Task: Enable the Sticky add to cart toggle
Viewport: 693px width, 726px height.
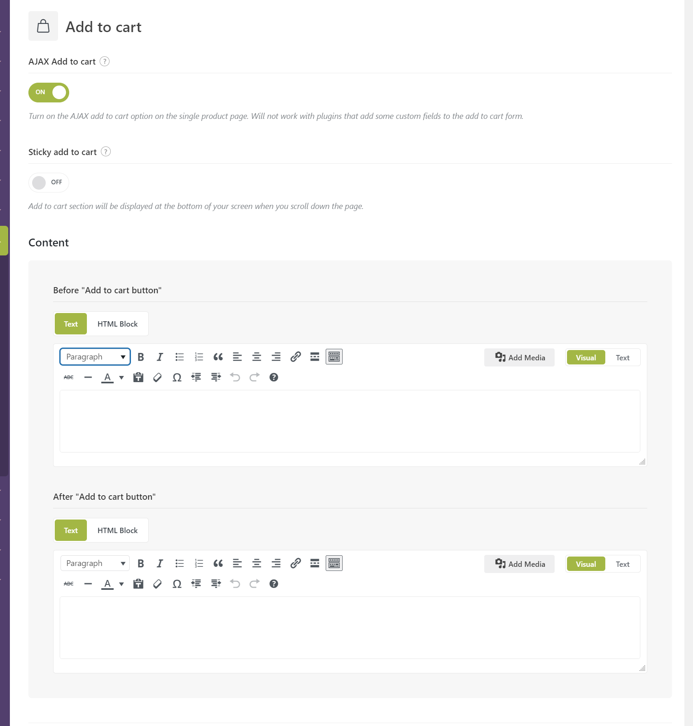Action: [x=49, y=183]
